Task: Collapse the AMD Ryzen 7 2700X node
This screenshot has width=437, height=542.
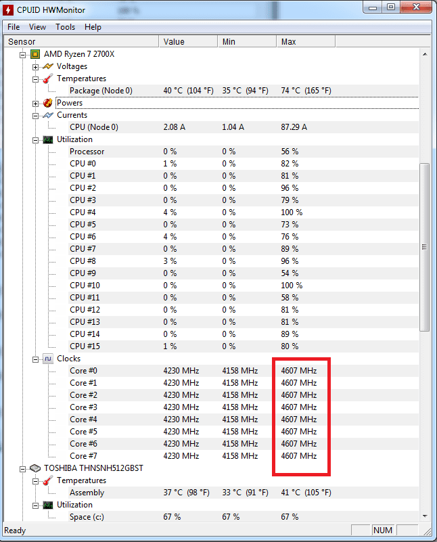Action: coord(22,55)
